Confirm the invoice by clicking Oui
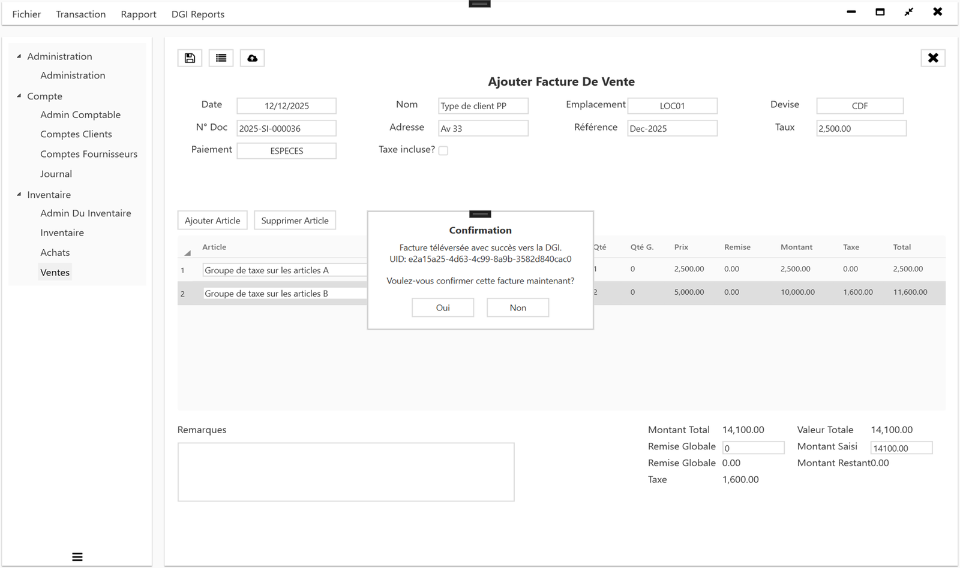The width and height of the screenshot is (960, 568). pyautogui.click(x=442, y=307)
